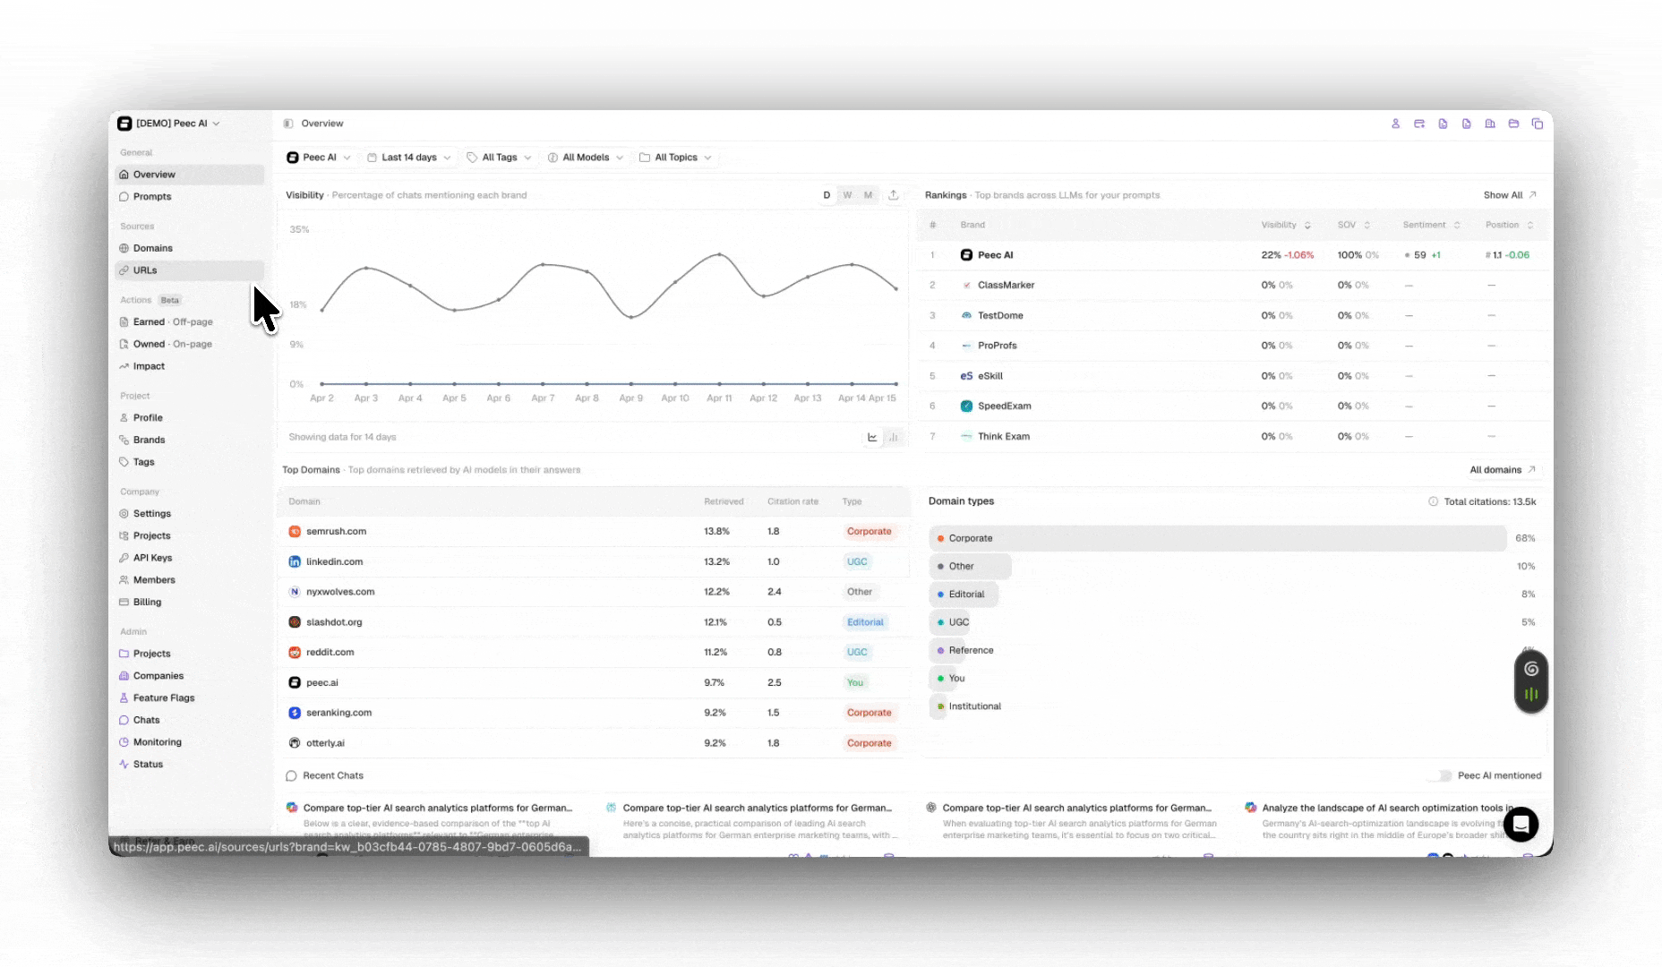Switch chart granularity to W (weekly)
1662x967 pixels.
click(847, 194)
